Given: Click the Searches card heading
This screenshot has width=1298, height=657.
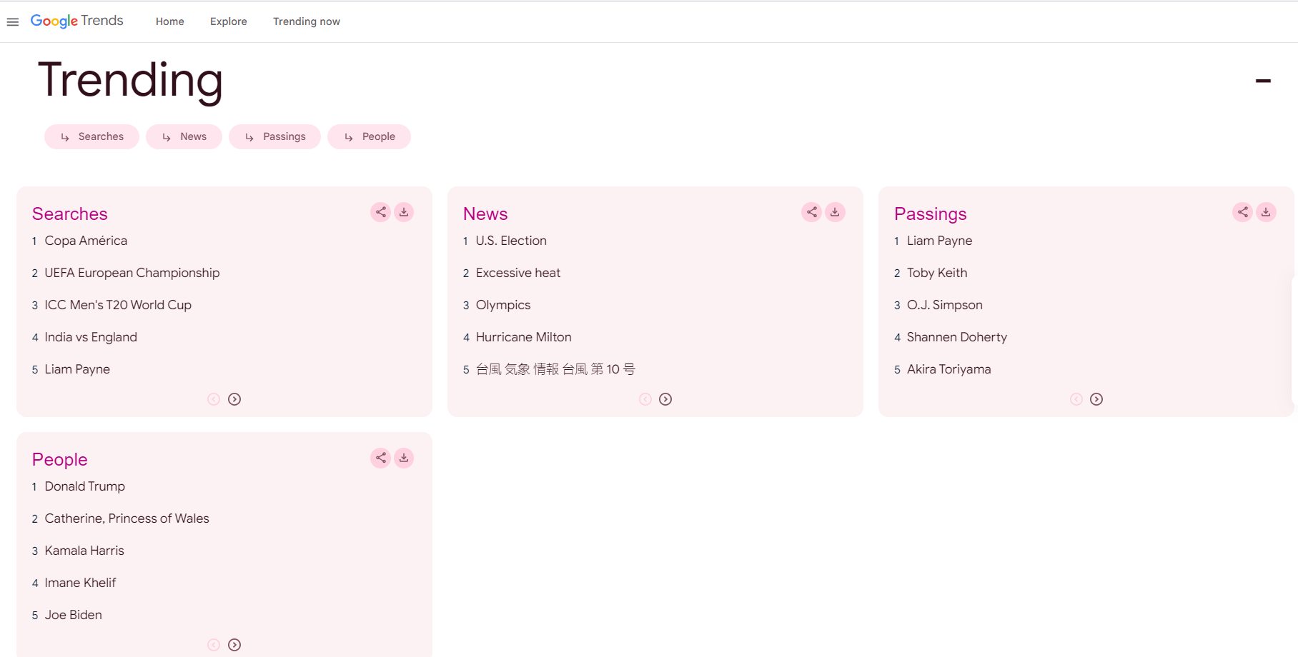Looking at the screenshot, I should pyautogui.click(x=70, y=214).
